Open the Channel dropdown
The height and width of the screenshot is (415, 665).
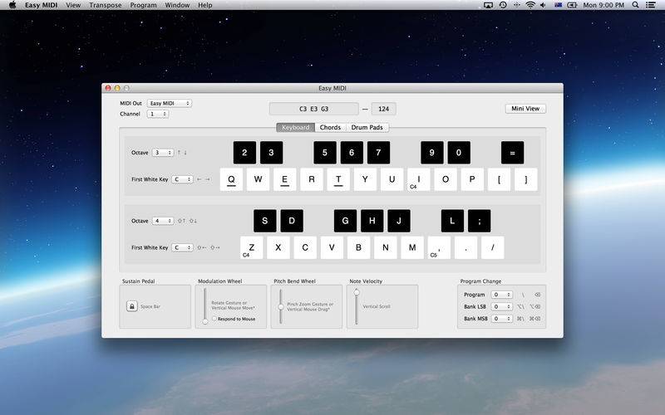point(158,114)
